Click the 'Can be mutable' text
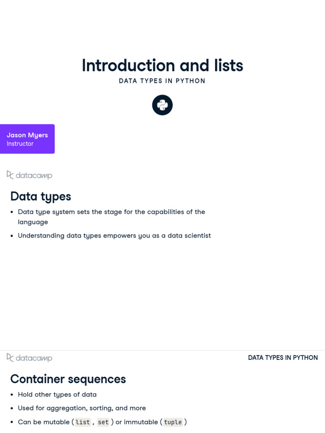The width and height of the screenshot is (325, 433). click(44, 422)
